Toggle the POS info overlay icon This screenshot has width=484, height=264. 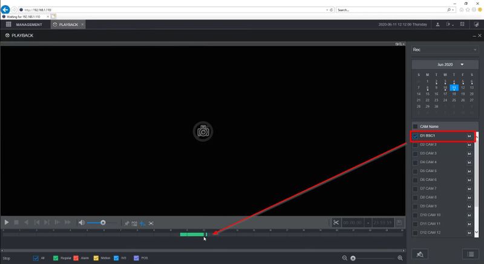point(134,224)
